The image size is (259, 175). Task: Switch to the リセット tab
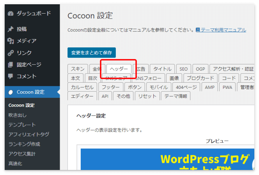[147, 96]
